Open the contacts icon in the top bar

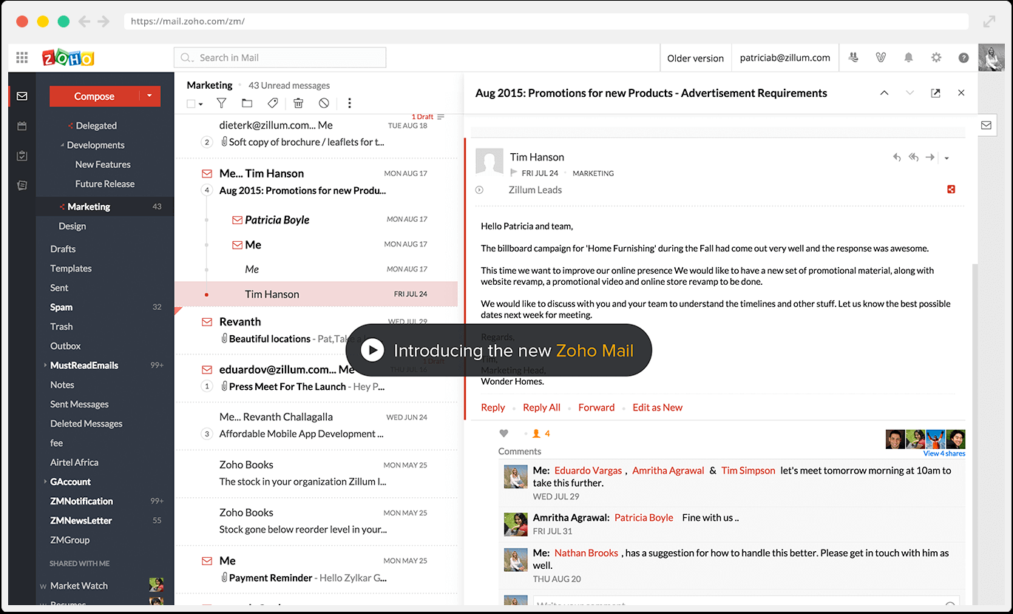(x=854, y=57)
